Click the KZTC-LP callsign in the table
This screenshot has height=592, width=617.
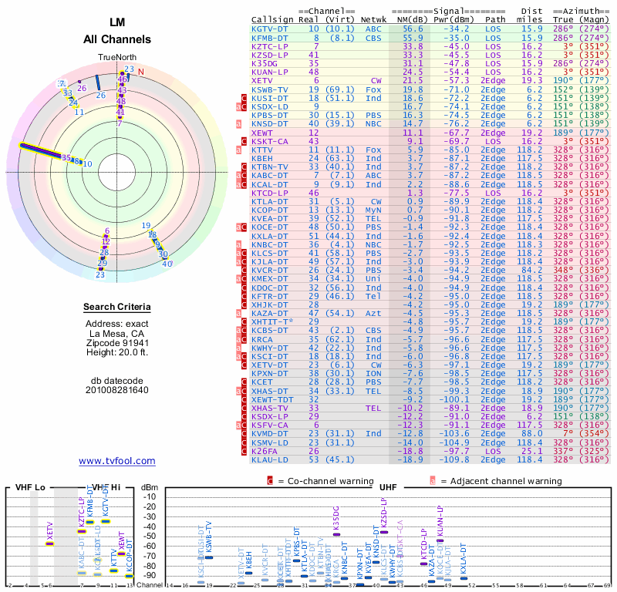coord(269,47)
